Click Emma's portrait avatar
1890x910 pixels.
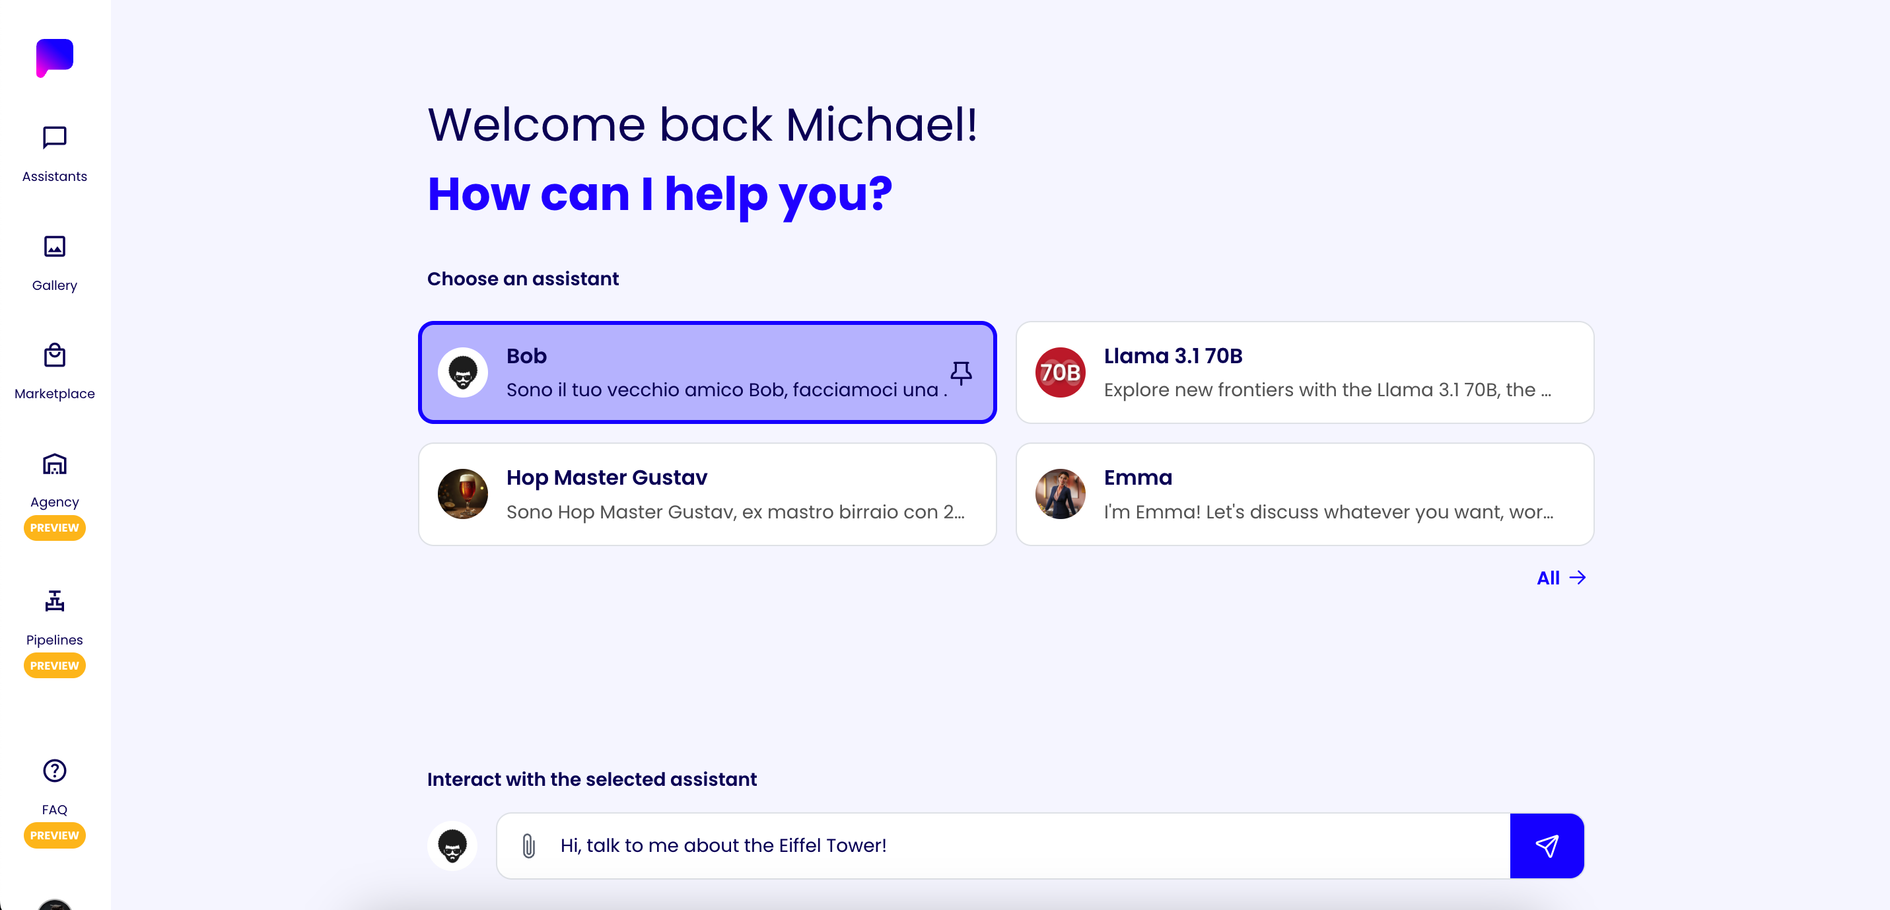coord(1059,494)
